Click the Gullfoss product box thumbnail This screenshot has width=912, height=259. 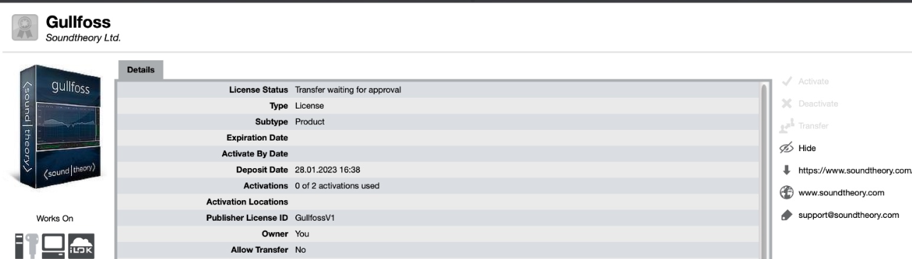[58, 129]
